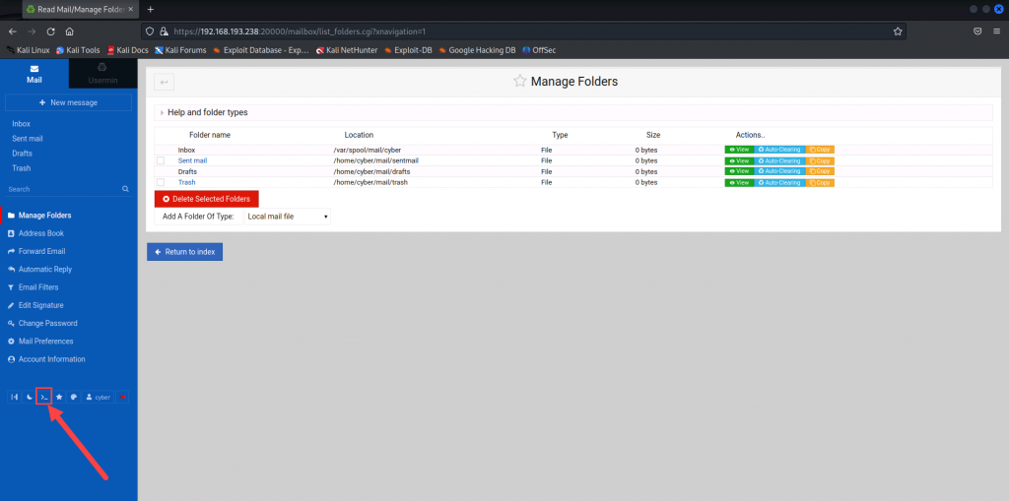Open favorites star icon in sidebar
The height and width of the screenshot is (501, 1009).
[x=59, y=397]
